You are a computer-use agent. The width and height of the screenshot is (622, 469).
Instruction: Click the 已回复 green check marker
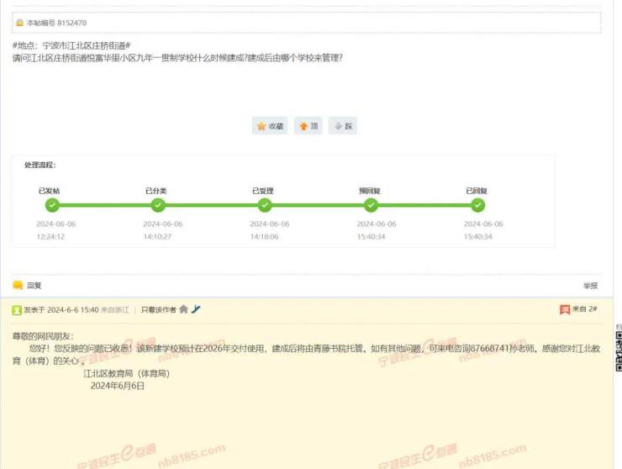tap(477, 205)
